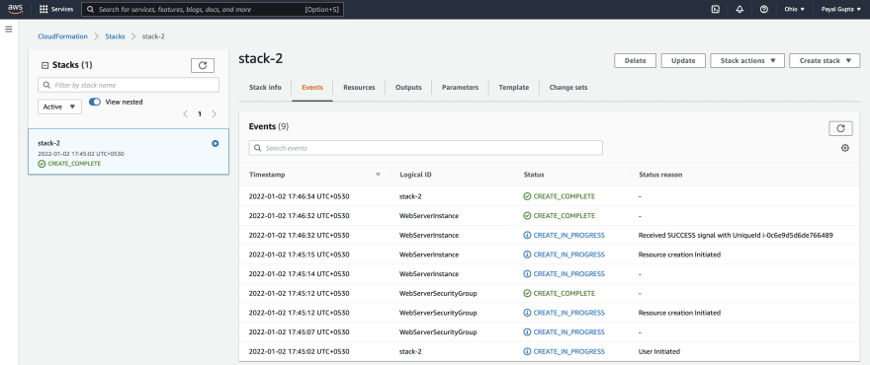Go to next stacks page arrow

tap(215, 114)
